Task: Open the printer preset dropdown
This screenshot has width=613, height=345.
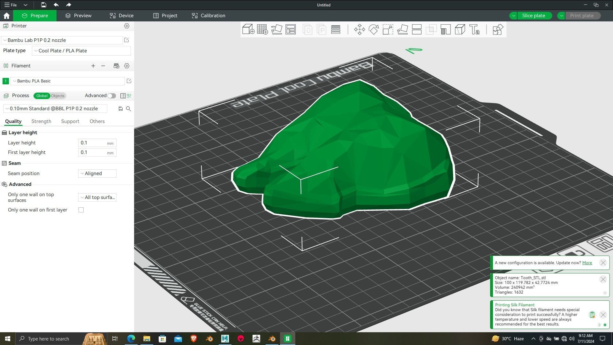Action: (62, 40)
